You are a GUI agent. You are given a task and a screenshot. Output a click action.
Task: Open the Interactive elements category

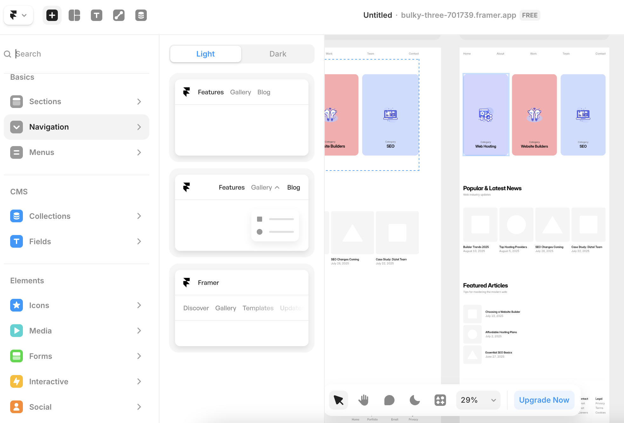(x=76, y=381)
